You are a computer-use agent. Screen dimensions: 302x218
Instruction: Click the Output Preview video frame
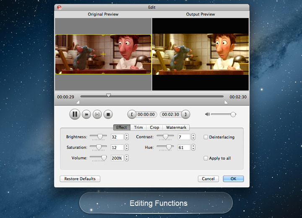click(200, 55)
